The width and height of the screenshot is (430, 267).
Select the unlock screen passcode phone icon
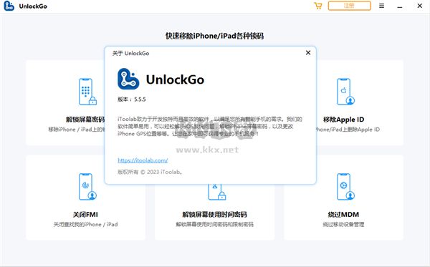tap(87, 92)
